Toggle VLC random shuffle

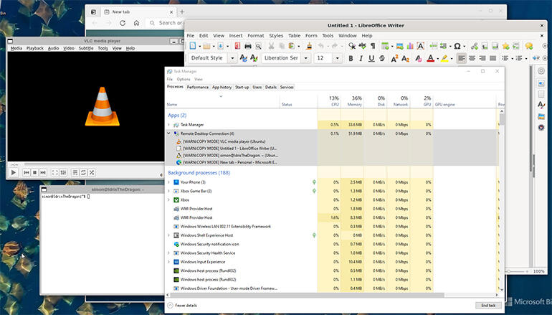92,172
